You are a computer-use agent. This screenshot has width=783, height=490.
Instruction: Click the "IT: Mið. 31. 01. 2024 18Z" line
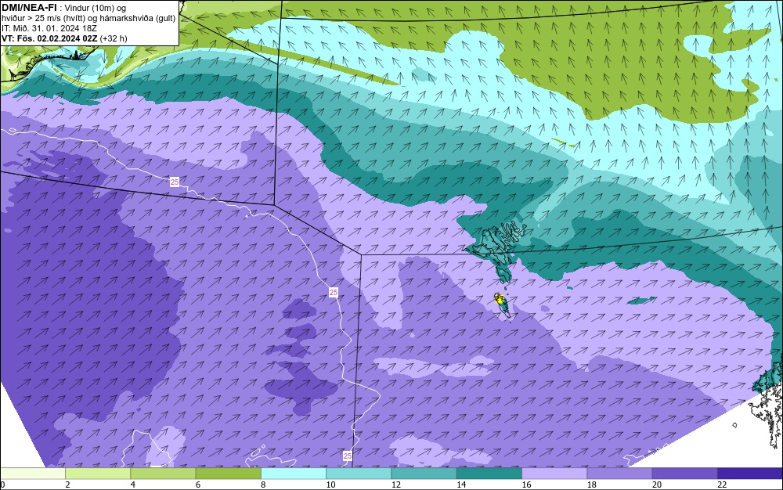point(49,28)
